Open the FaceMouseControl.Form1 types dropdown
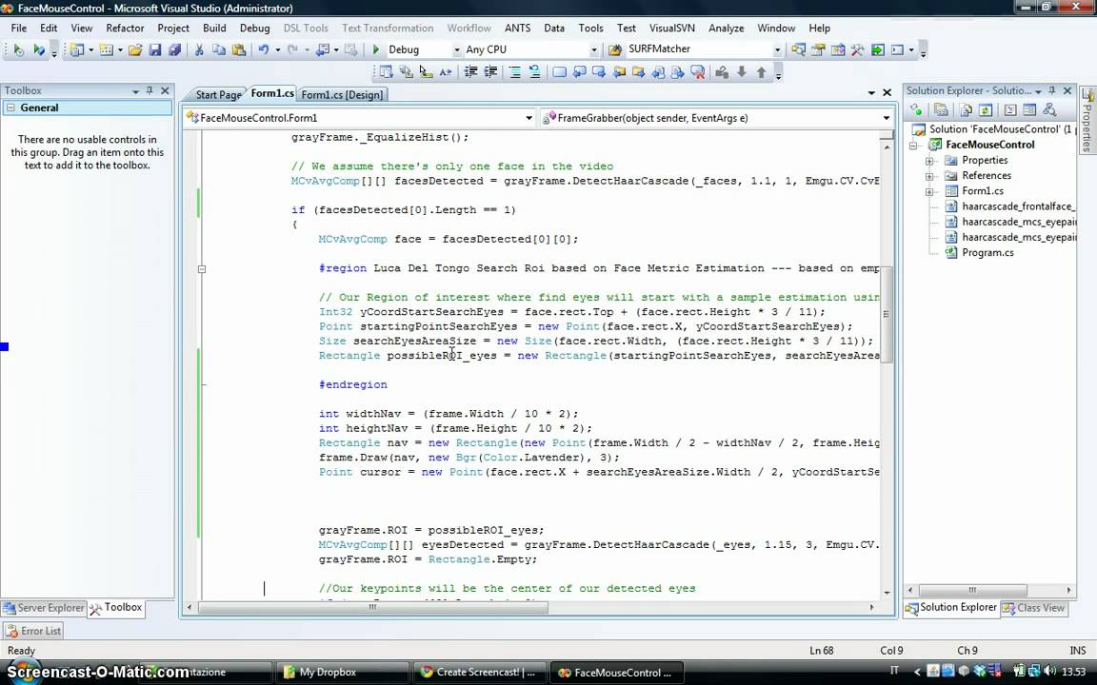 (529, 118)
